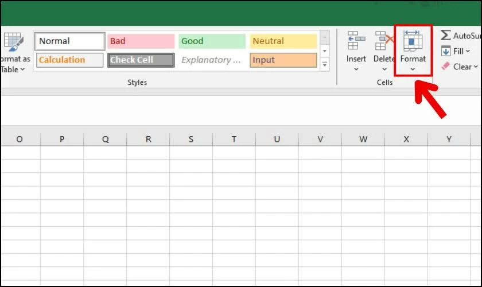Viewport: 482px width, 287px height.
Task: Apply the Good cell style
Action: pos(212,41)
